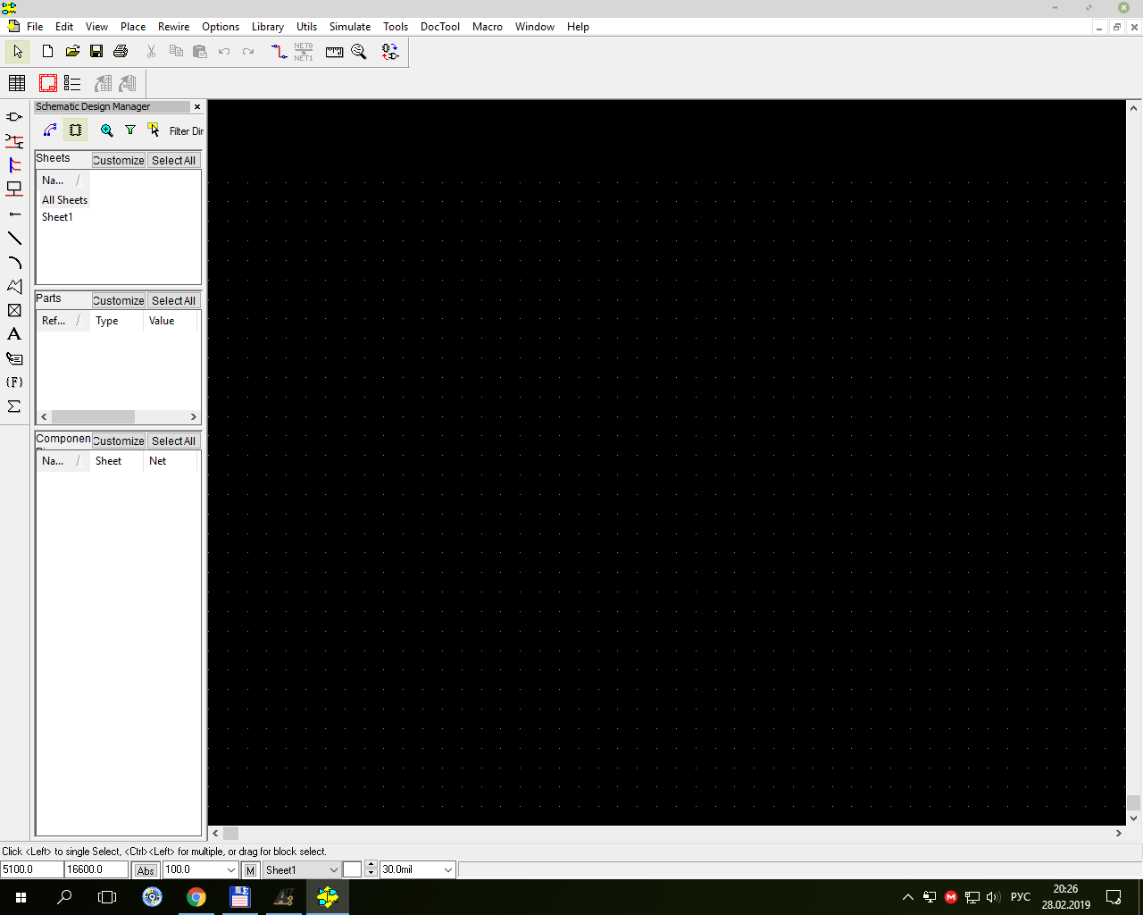Save the design with the floppy icon
Image resolution: width=1143 pixels, height=915 pixels.
[x=96, y=52]
